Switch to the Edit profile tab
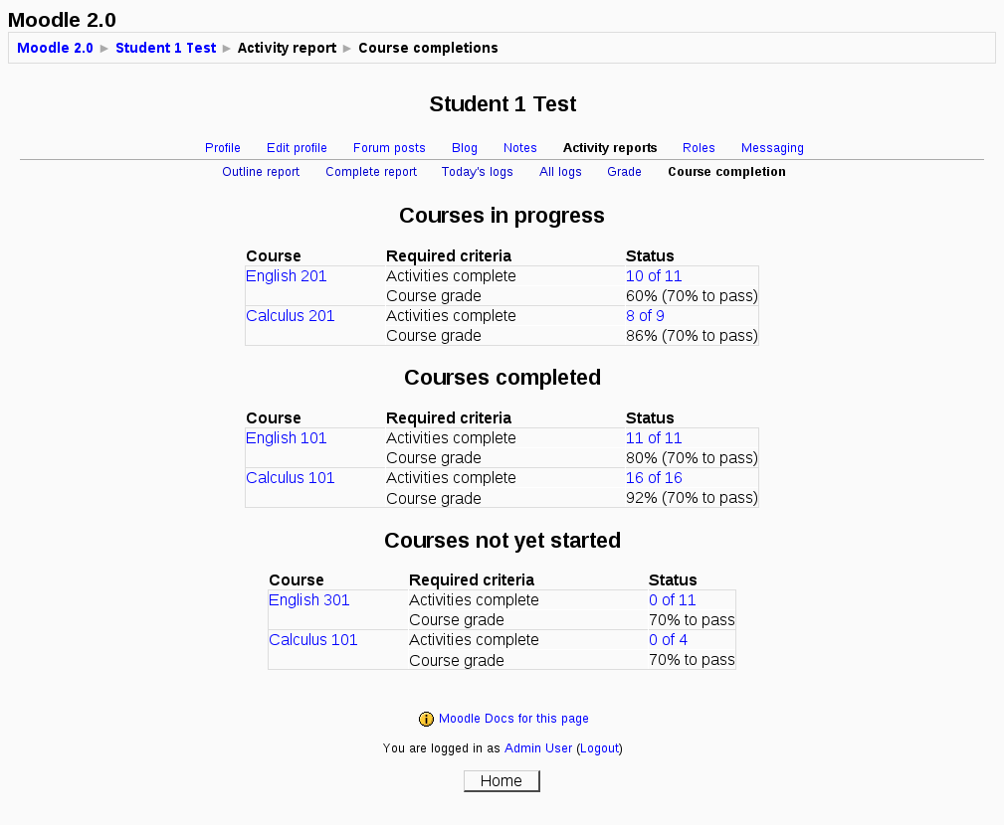Image resolution: width=1004 pixels, height=825 pixels. (297, 148)
